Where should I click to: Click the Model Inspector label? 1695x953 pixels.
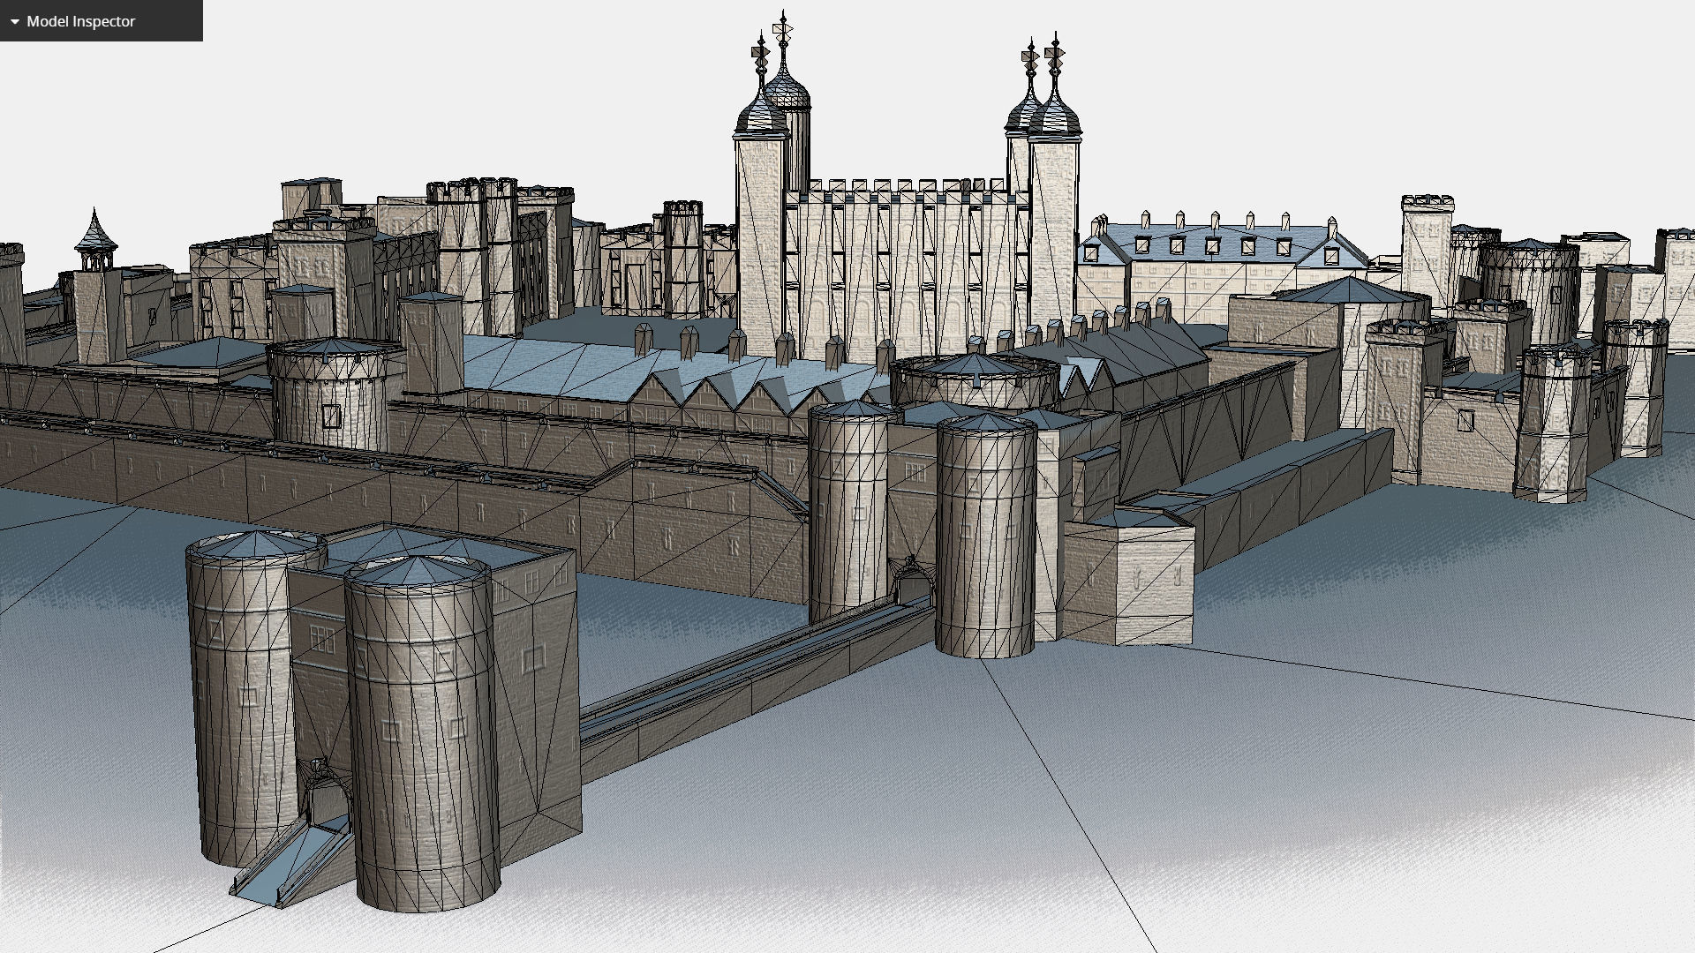pyautogui.click(x=81, y=21)
